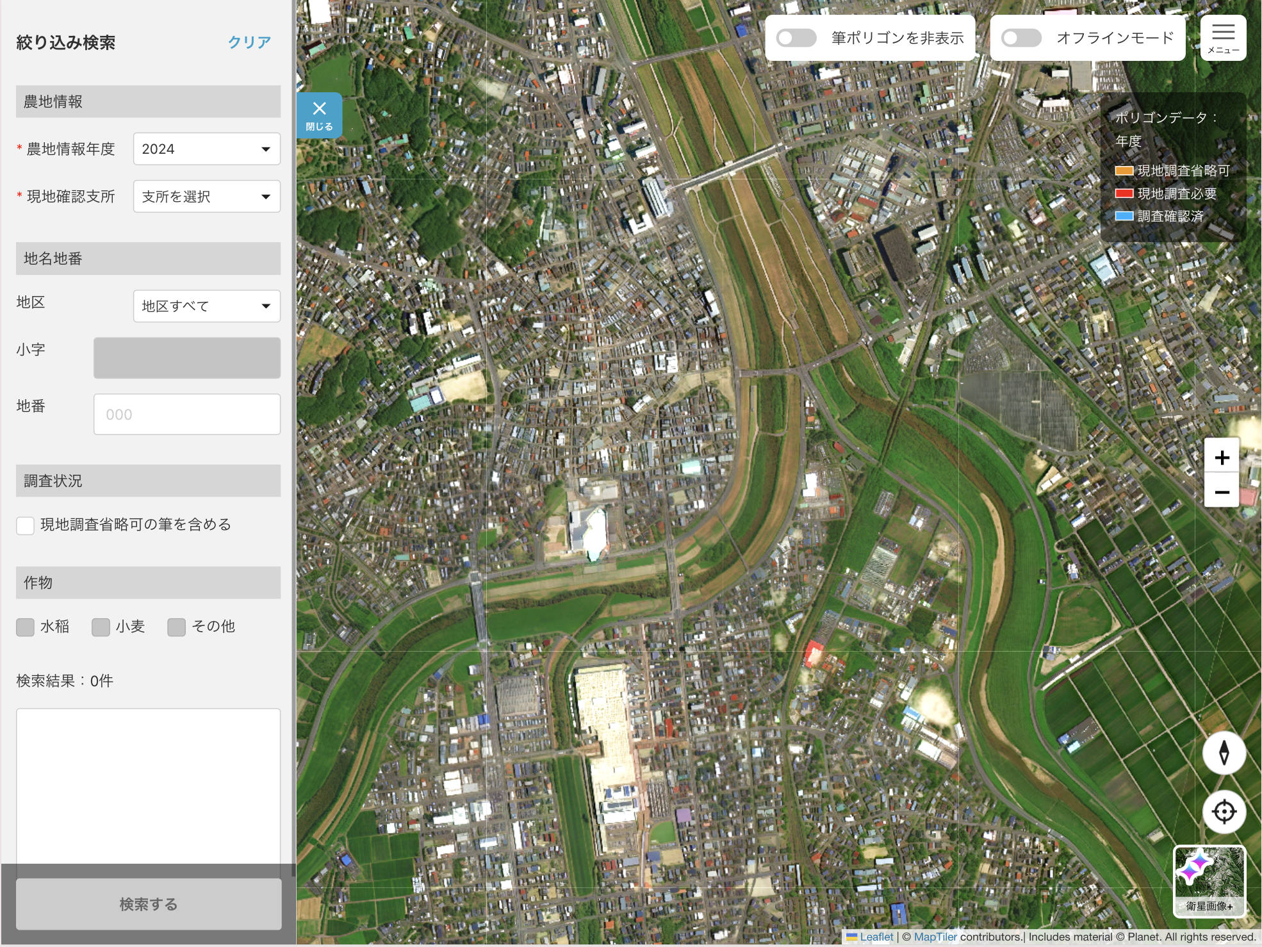The height and width of the screenshot is (947, 1262).
Task: Tick the 小麦 crop checkbox
Action: [x=101, y=627]
